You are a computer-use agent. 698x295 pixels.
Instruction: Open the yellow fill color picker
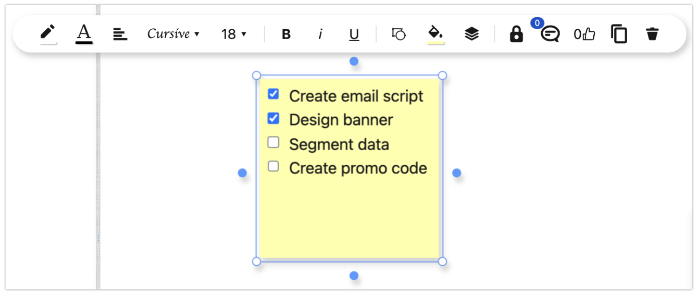click(x=436, y=34)
